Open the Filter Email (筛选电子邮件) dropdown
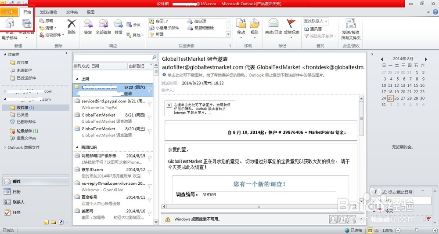This screenshot has height=234, width=439. 320,36
